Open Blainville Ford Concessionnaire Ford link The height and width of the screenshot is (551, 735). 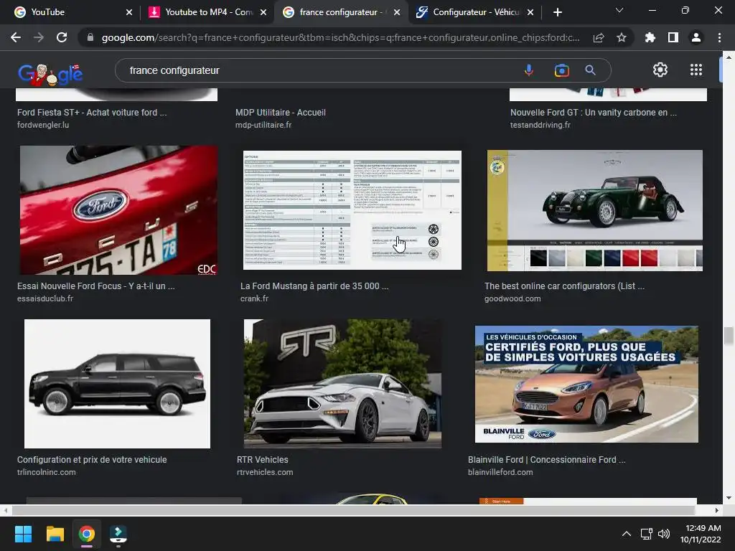(546, 460)
